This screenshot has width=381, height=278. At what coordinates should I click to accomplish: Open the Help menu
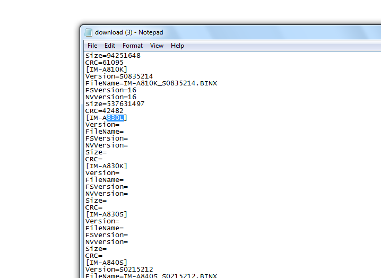(x=177, y=46)
